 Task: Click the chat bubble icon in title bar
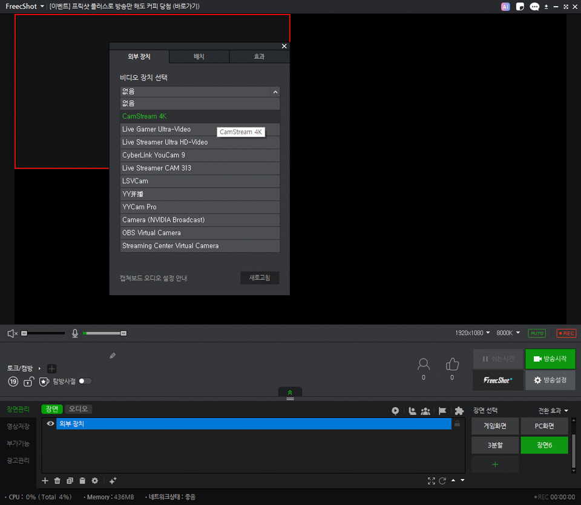click(534, 7)
